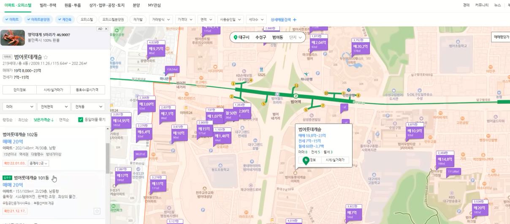Expand the 전체면적 dropdown

coord(53,107)
